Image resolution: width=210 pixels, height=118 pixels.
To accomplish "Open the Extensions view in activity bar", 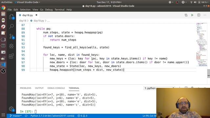I will coord(11,56).
